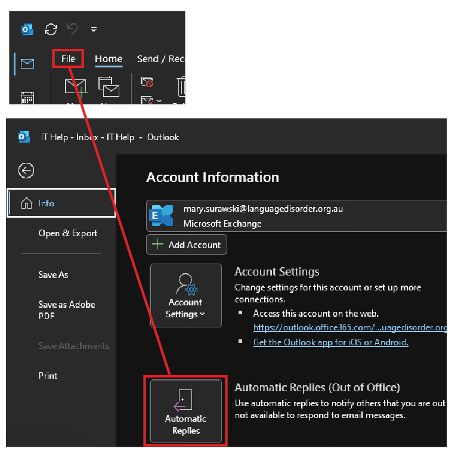Open the Customize Quick Access Toolbar dropdown
This screenshot has height=461, width=461.
point(94,29)
